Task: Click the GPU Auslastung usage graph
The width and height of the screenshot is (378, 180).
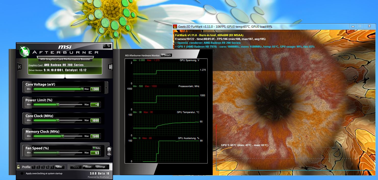Action: click(x=166, y=151)
